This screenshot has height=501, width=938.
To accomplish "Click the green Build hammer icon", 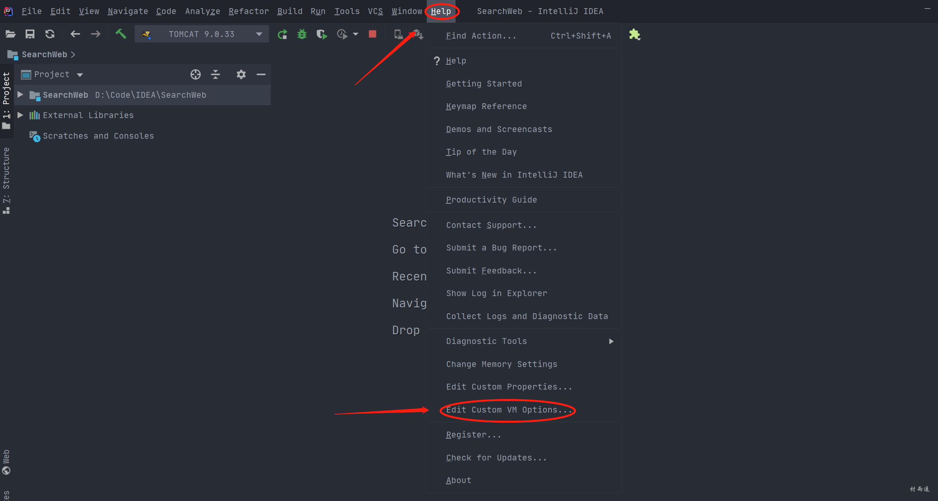I will pyautogui.click(x=121, y=34).
